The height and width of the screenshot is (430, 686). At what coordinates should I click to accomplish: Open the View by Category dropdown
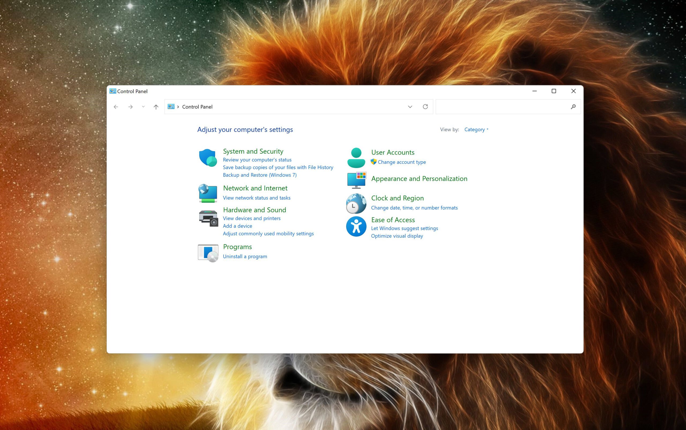click(x=476, y=129)
